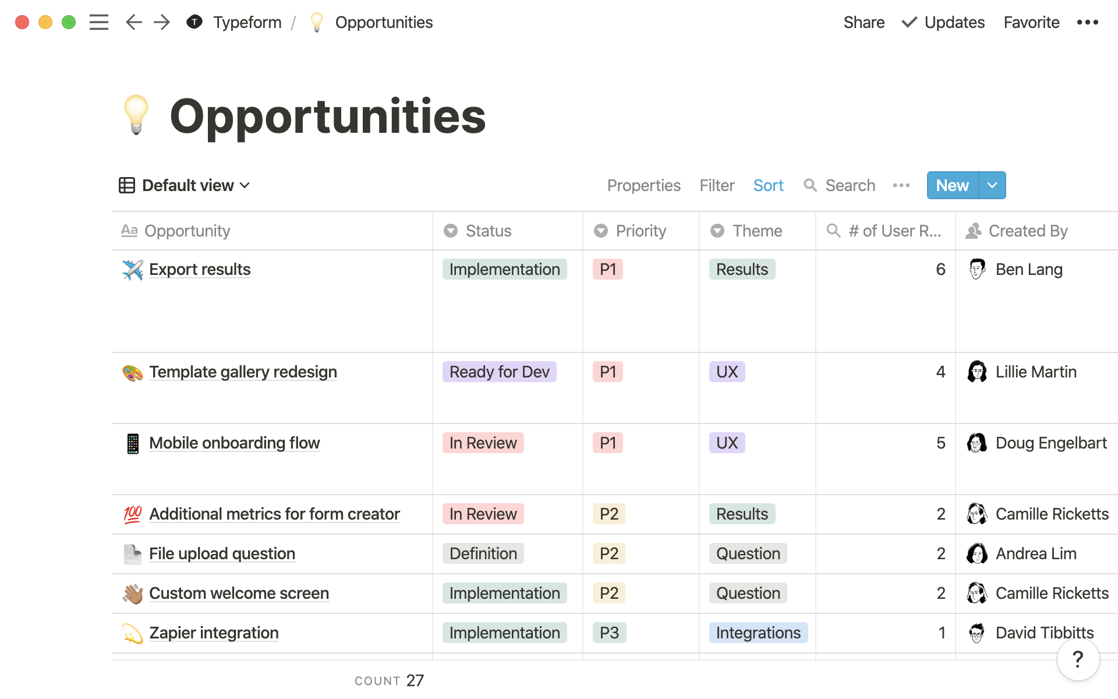Go back with the left arrow
The width and height of the screenshot is (1118, 699).
tap(133, 22)
